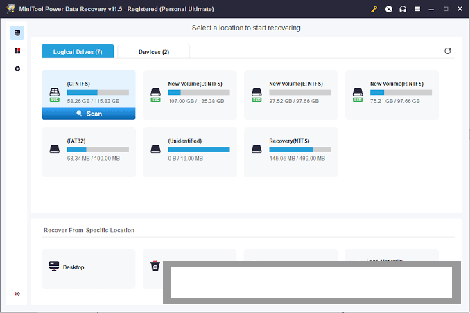Click the C: NTFS usage bar
The width and height of the screenshot is (470, 313).
[98, 92]
